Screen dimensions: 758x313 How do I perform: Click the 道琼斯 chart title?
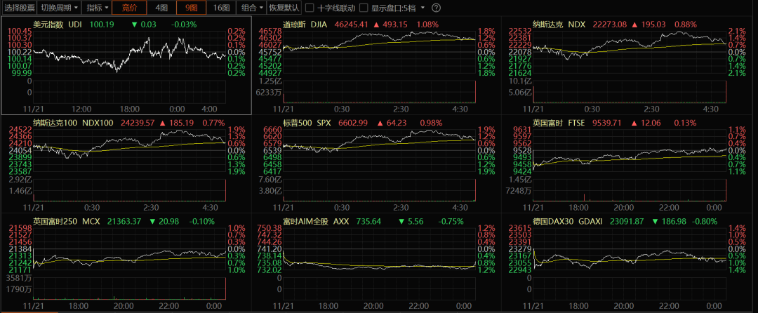294,24
